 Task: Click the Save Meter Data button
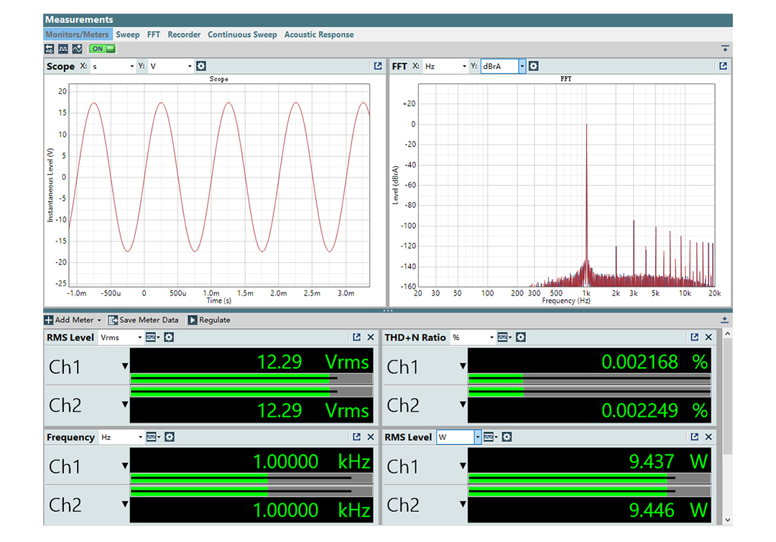pyautogui.click(x=144, y=320)
